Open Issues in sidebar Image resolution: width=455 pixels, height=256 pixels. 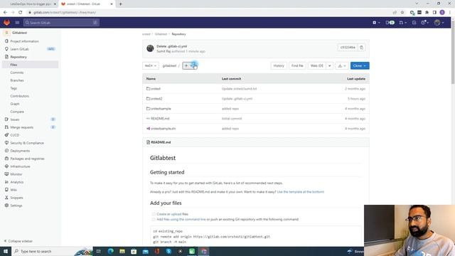coord(15,119)
